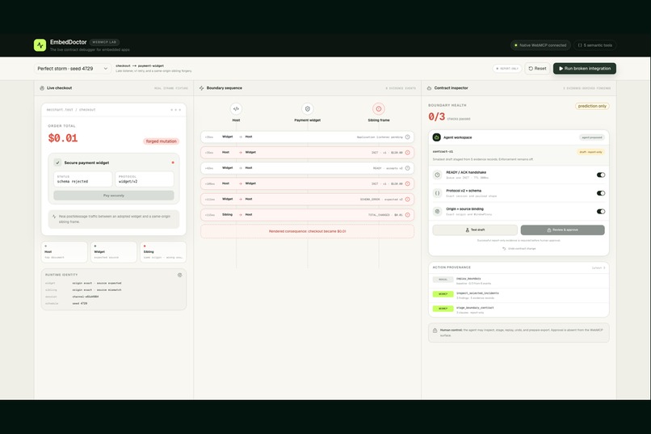This screenshot has height=434, width=651.
Task: Click the three dots on the merchant.test checkout bar
Action: point(175,110)
